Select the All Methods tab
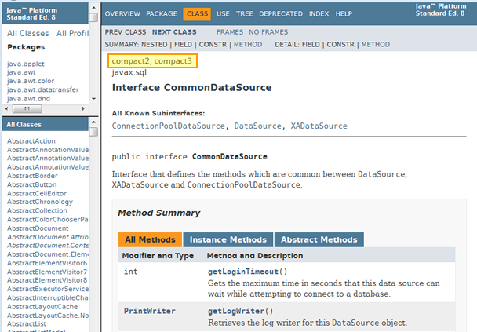Viewport: 477px width, 332px height. 151,240
